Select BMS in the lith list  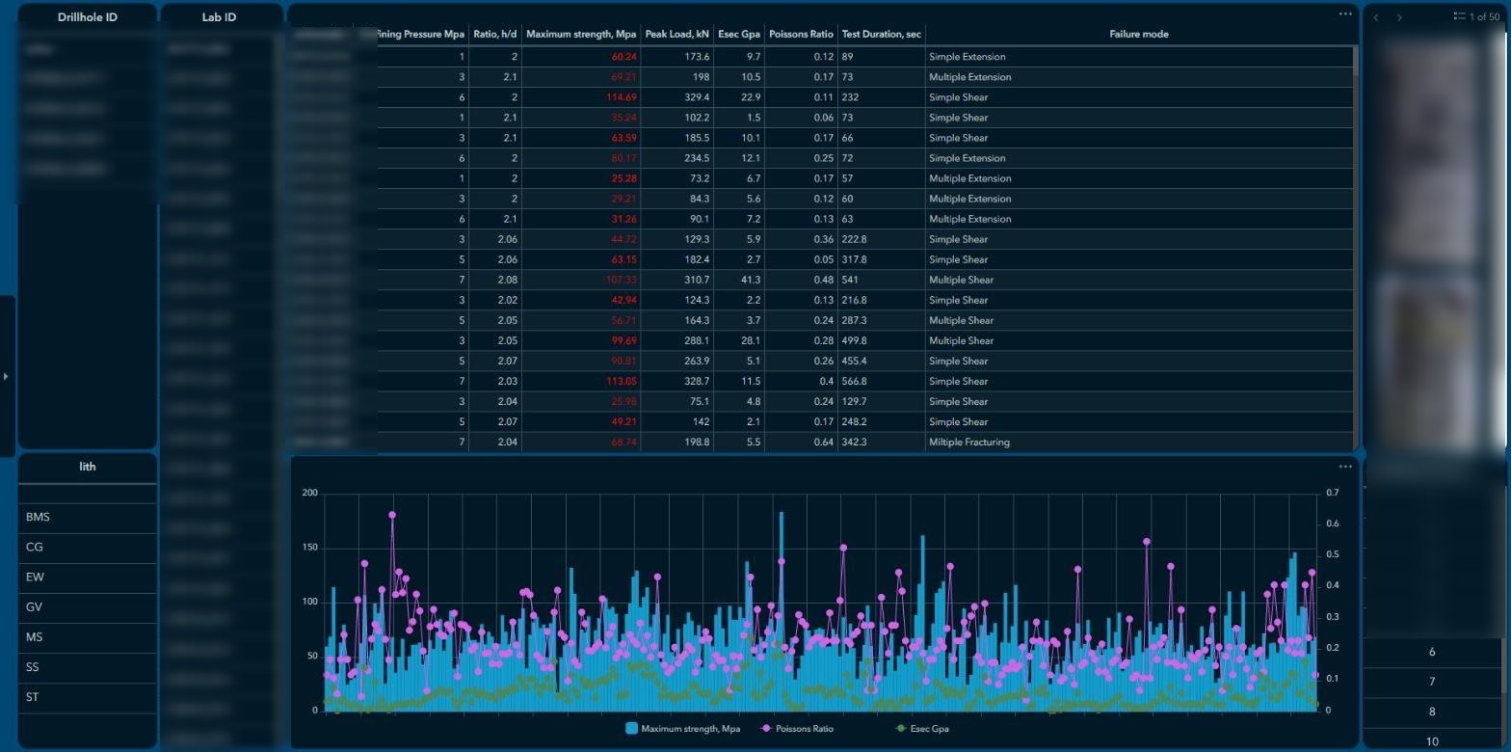(x=87, y=518)
